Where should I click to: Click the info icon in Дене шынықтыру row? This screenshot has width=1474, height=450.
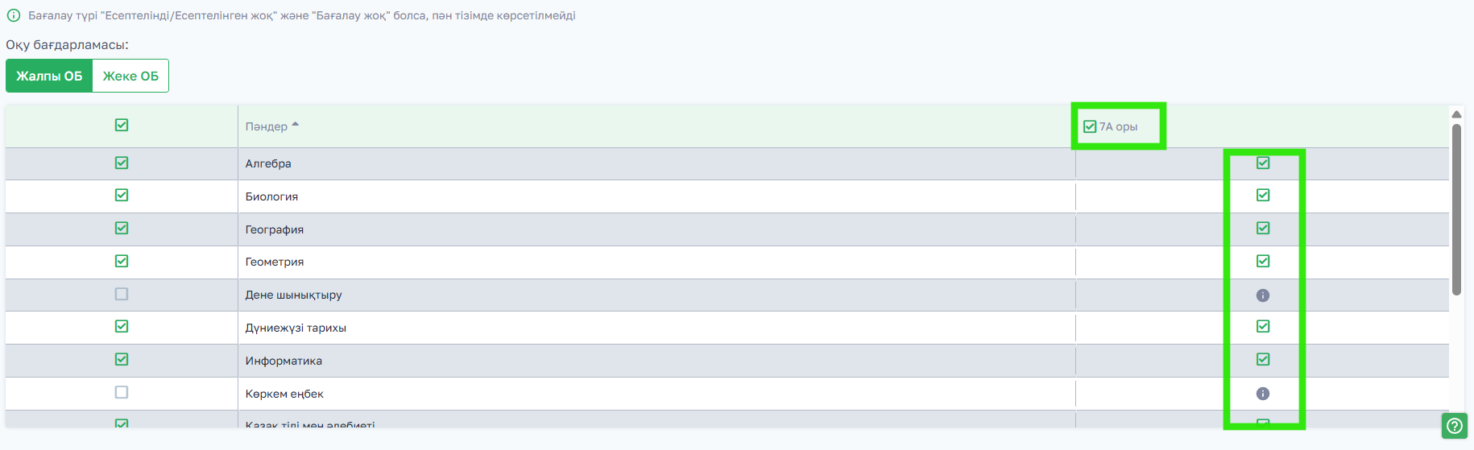1263,295
